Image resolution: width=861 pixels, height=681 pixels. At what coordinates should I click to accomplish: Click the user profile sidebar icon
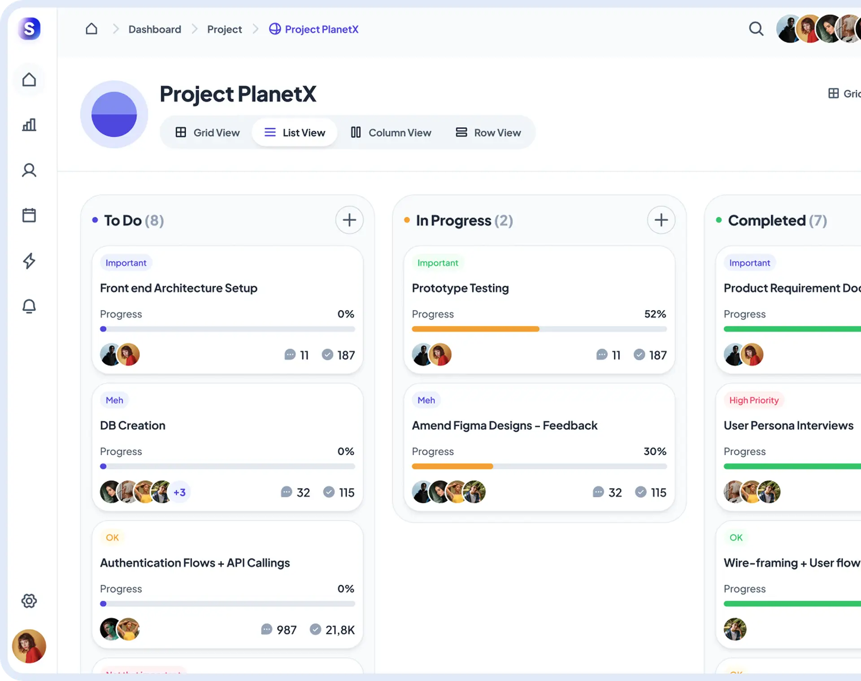pyautogui.click(x=29, y=170)
